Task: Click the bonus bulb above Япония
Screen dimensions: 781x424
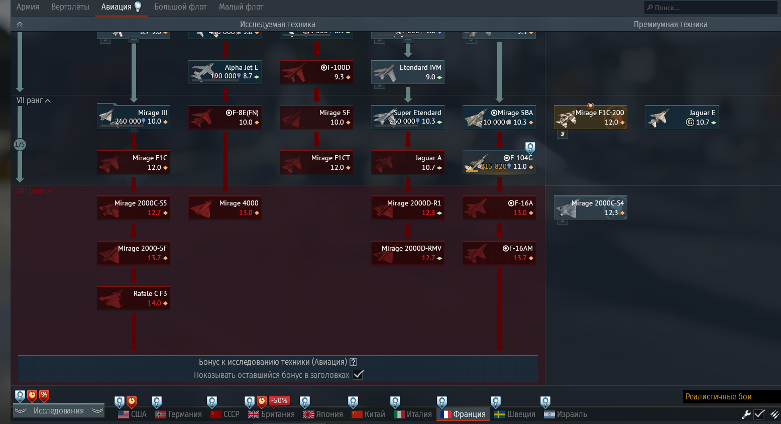Action: 305,402
